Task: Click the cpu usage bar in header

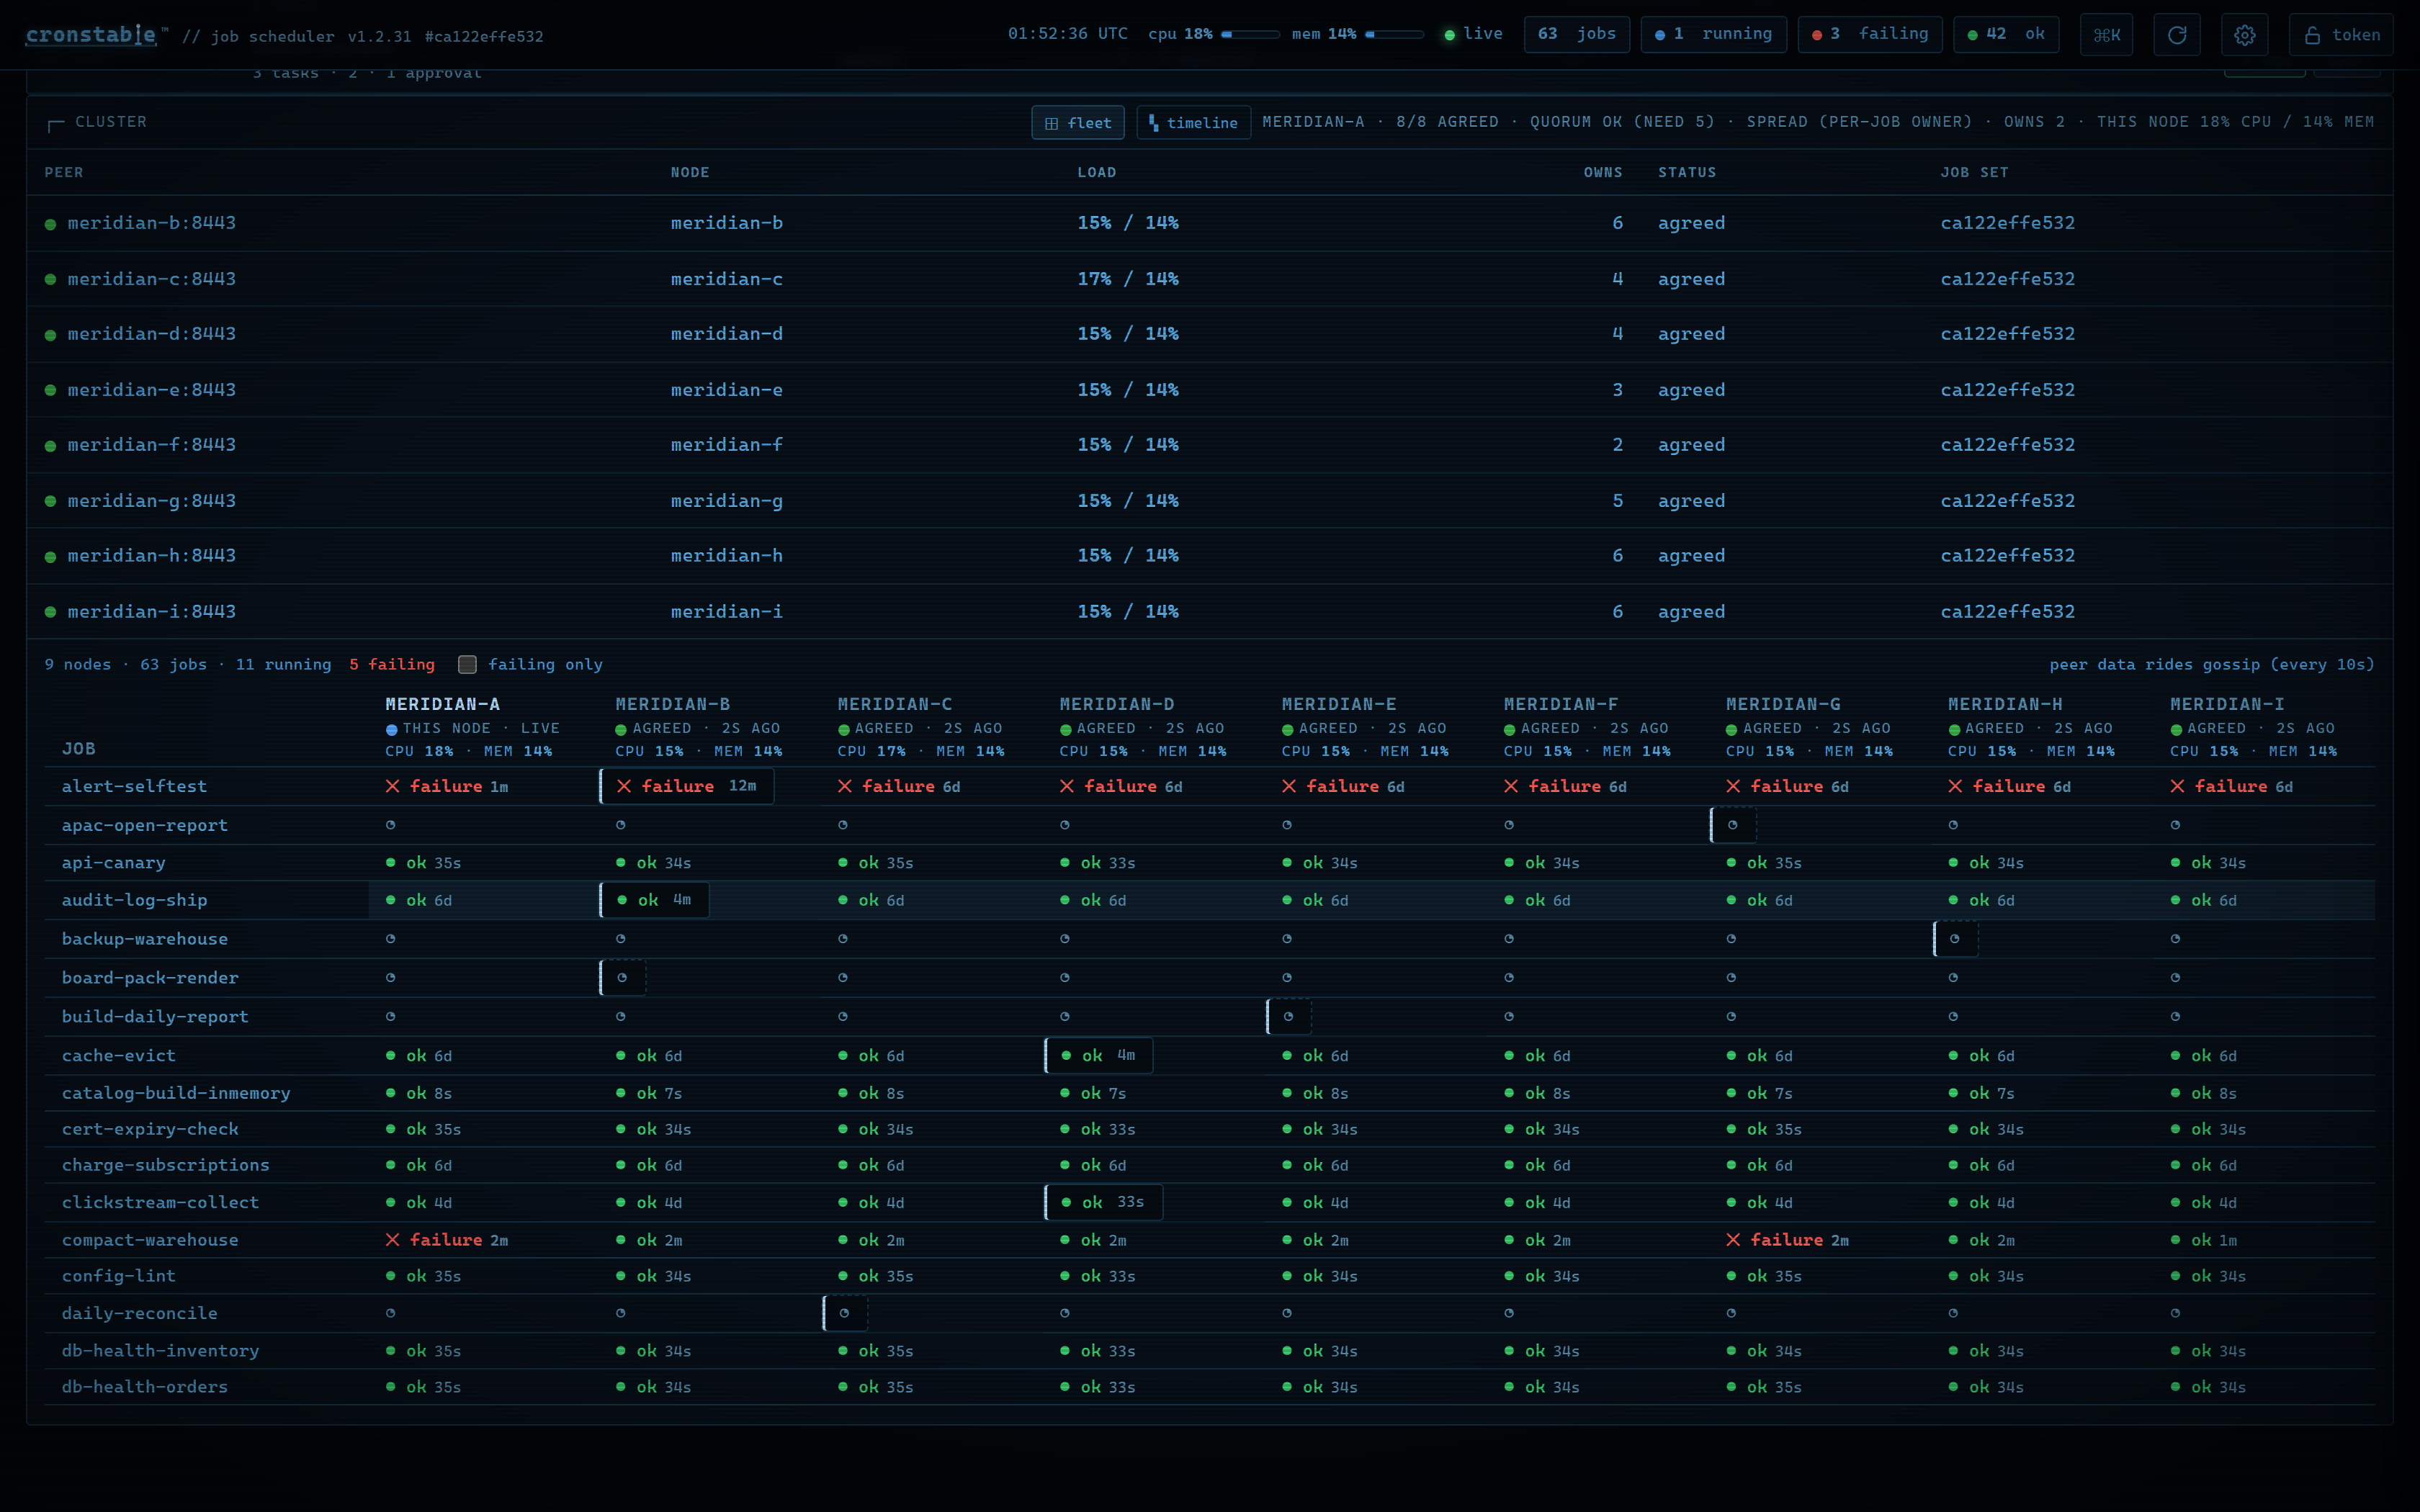Action: point(1250,34)
